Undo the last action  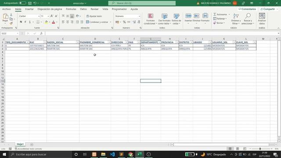(x=35, y=3)
